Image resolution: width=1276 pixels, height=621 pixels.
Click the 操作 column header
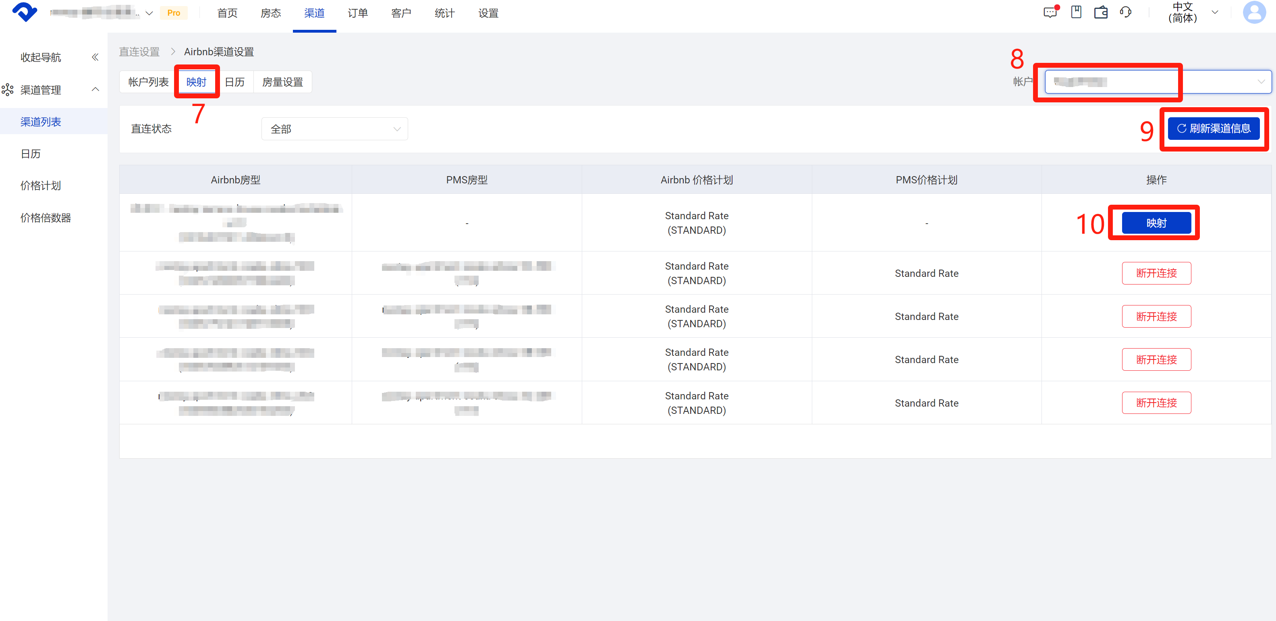[1156, 180]
